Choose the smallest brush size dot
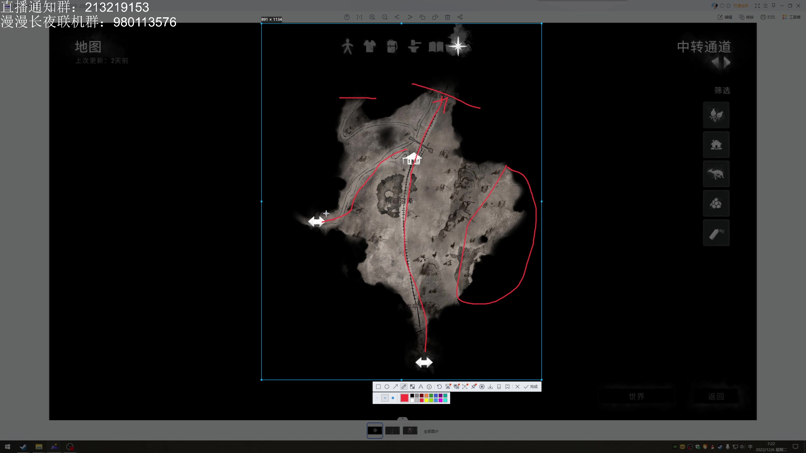 pyautogui.click(x=377, y=398)
